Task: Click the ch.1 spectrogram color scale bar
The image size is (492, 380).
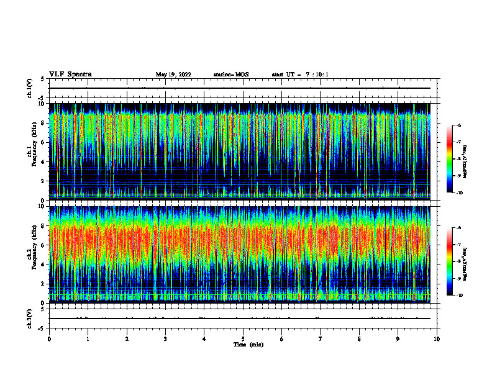Action: pos(450,159)
